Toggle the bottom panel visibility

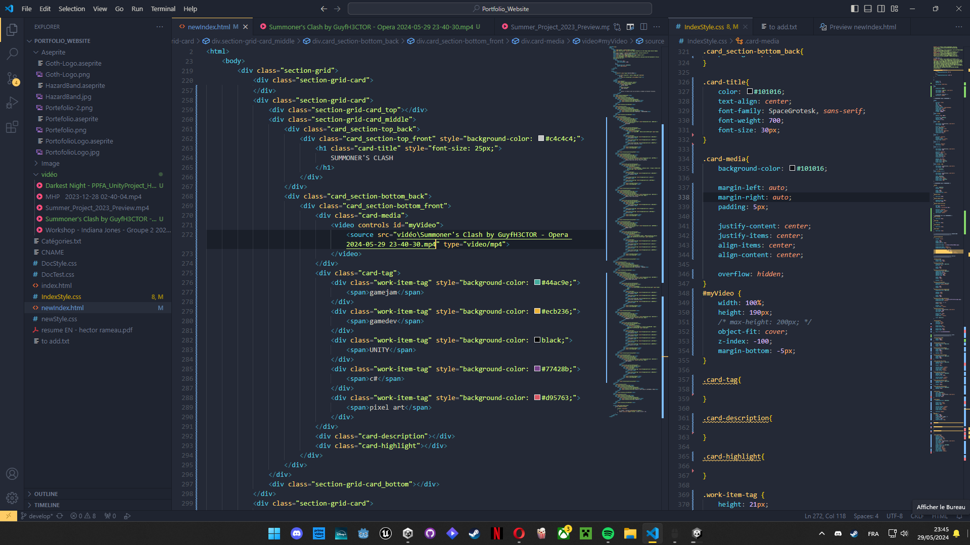pyautogui.click(x=868, y=9)
